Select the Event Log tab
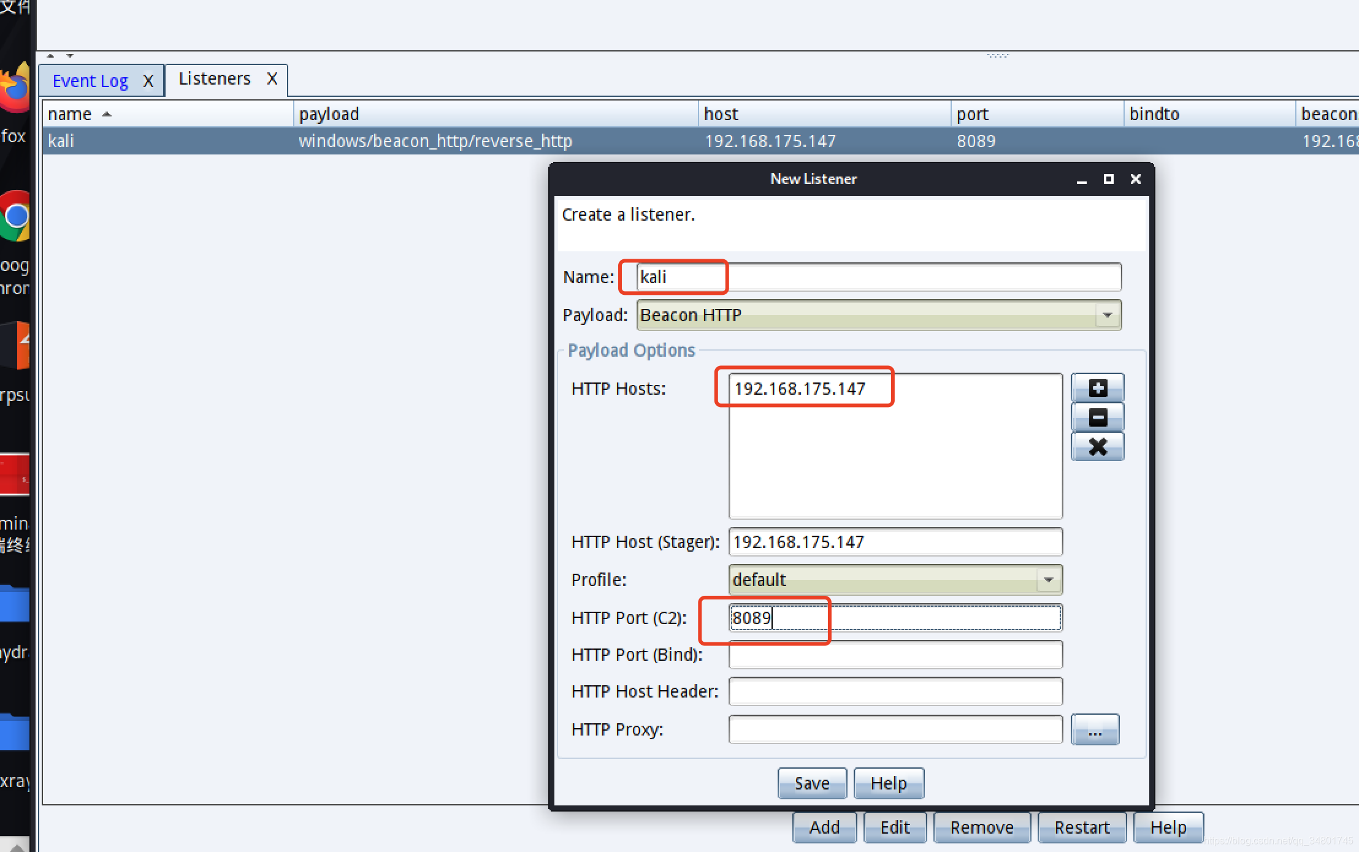Screen dimensions: 1359x852 tap(90, 78)
